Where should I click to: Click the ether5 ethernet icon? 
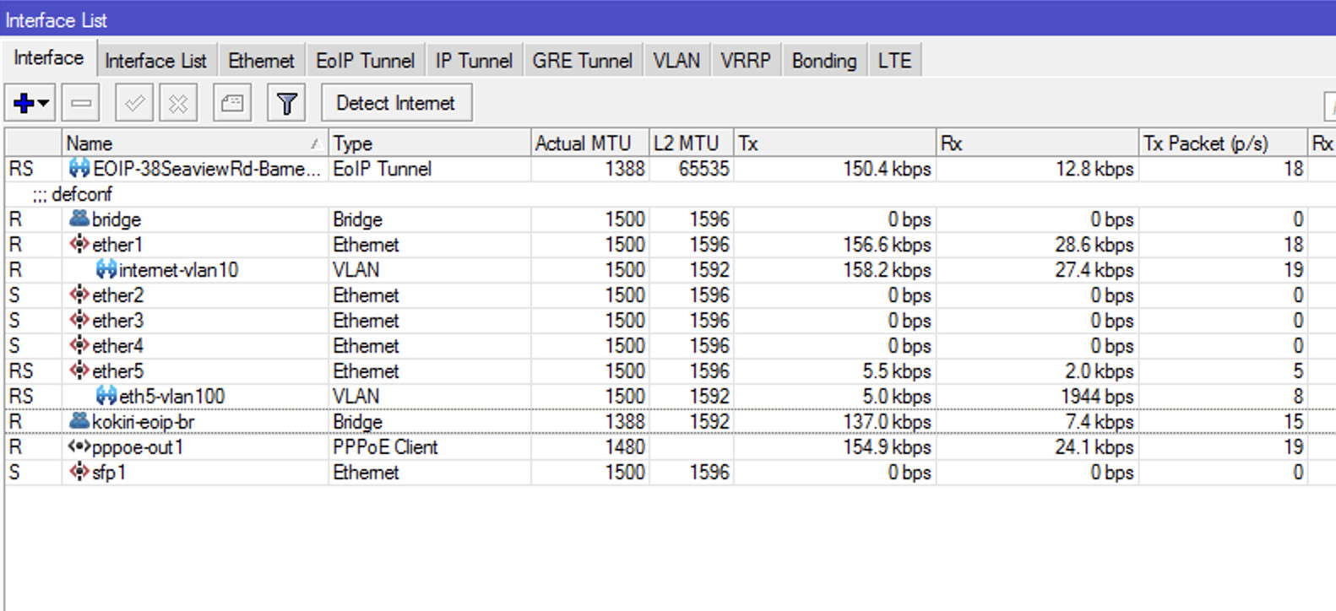click(79, 370)
